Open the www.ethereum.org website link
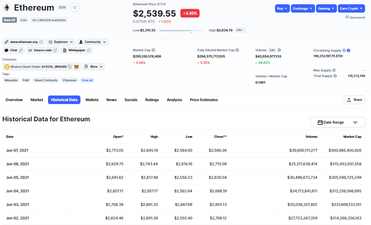Screen dimensions: 371x225 pyautogui.click(x=24, y=42)
